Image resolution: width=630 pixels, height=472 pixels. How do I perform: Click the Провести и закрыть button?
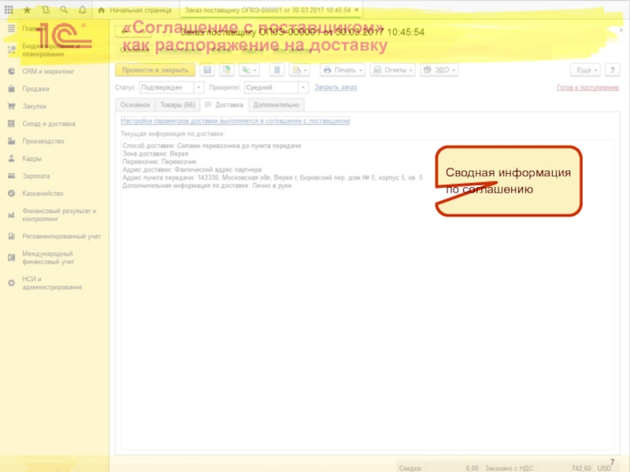154,70
